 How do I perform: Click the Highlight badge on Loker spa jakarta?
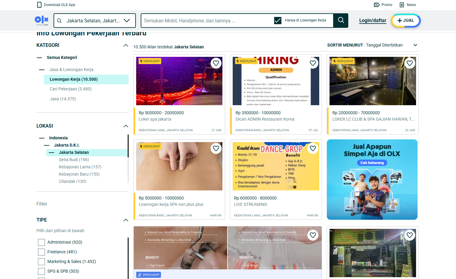[150, 61]
